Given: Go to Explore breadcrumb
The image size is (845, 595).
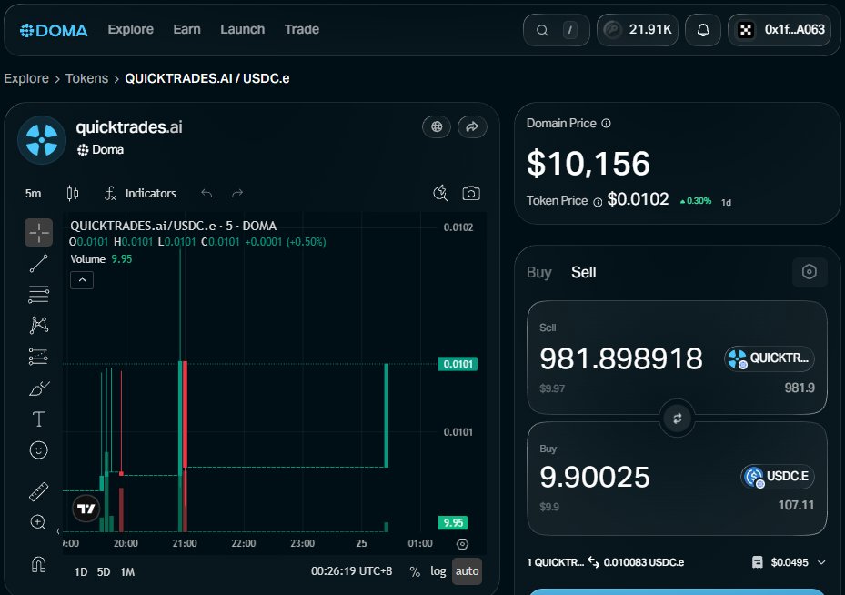Looking at the screenshot, I should pyautogui.click(x=26, y=78).
